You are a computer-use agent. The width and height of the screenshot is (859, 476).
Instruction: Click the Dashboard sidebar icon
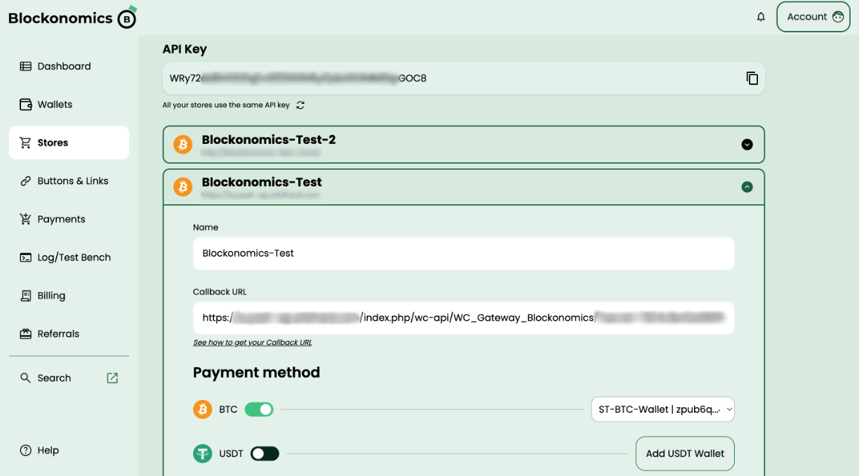[25, 66]
